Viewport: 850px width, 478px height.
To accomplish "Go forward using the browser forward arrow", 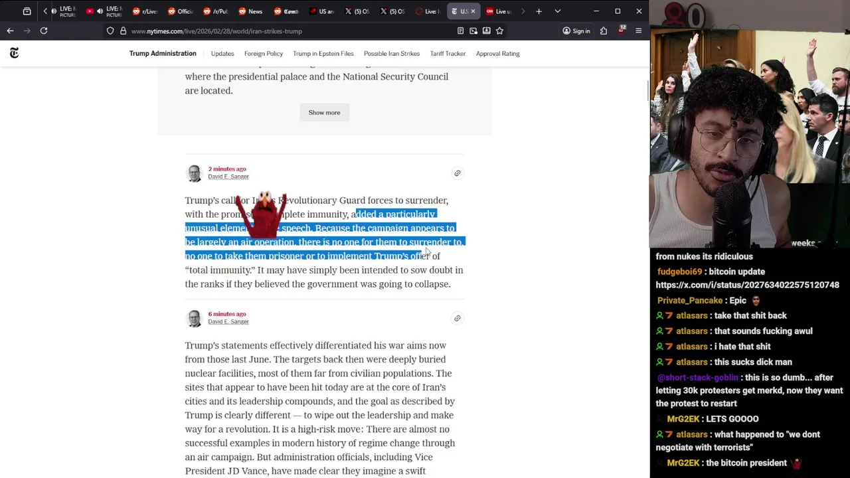I will coord(27,31).
